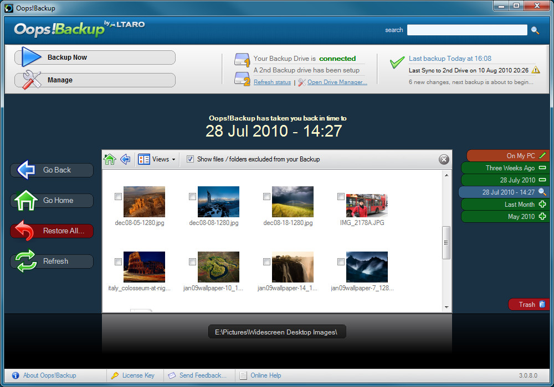The width and height of the screenshot is (554, 387).
Task: Click the wrench and screwdriver Manage icon
Action: coord(32,80)
